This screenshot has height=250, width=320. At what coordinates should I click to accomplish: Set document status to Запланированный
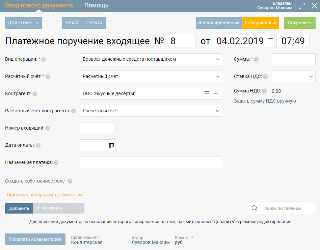click(219, 23)
